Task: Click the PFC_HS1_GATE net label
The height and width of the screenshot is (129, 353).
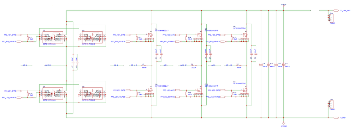Action: click(119, 35)
